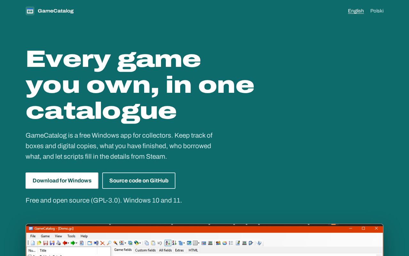Image resolution: width=409 pixels, height=256 pixels.
Task: Open the globe icon dropdown arrow
Action: 140,243
